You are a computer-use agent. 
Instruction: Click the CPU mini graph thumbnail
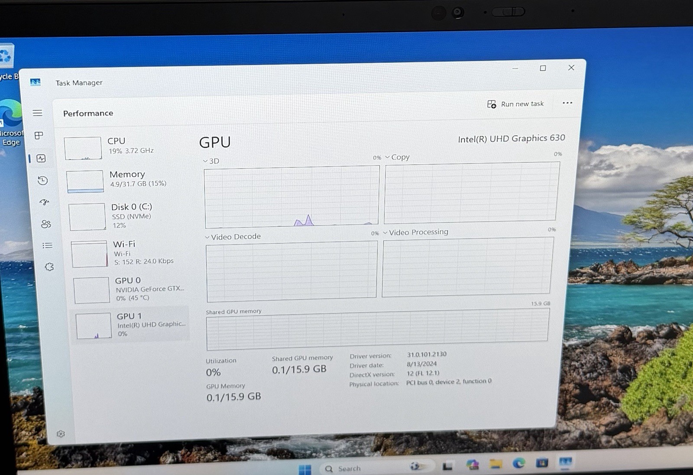click(83, 149)
